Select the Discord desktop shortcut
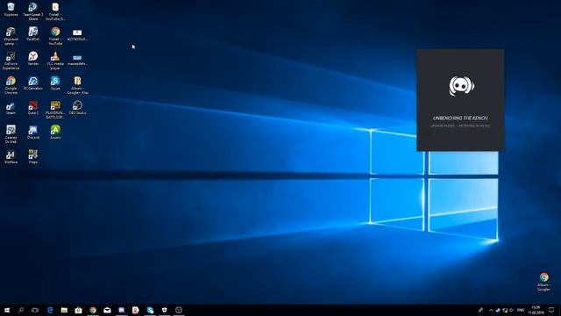Viewport: 561px width, 316px height. pyautogui.click(x=33, y=132)
